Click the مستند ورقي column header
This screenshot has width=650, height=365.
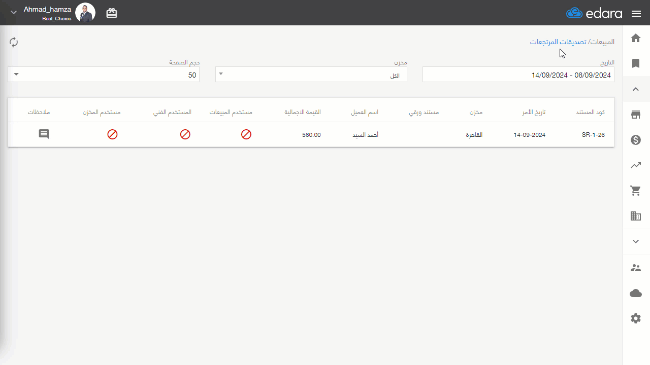pyautogui.click(x=424, y=112)
